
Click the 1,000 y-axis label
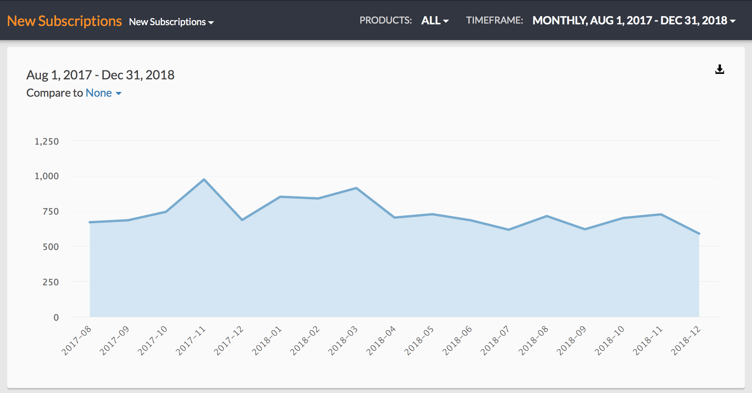click(x=47, y=176)
